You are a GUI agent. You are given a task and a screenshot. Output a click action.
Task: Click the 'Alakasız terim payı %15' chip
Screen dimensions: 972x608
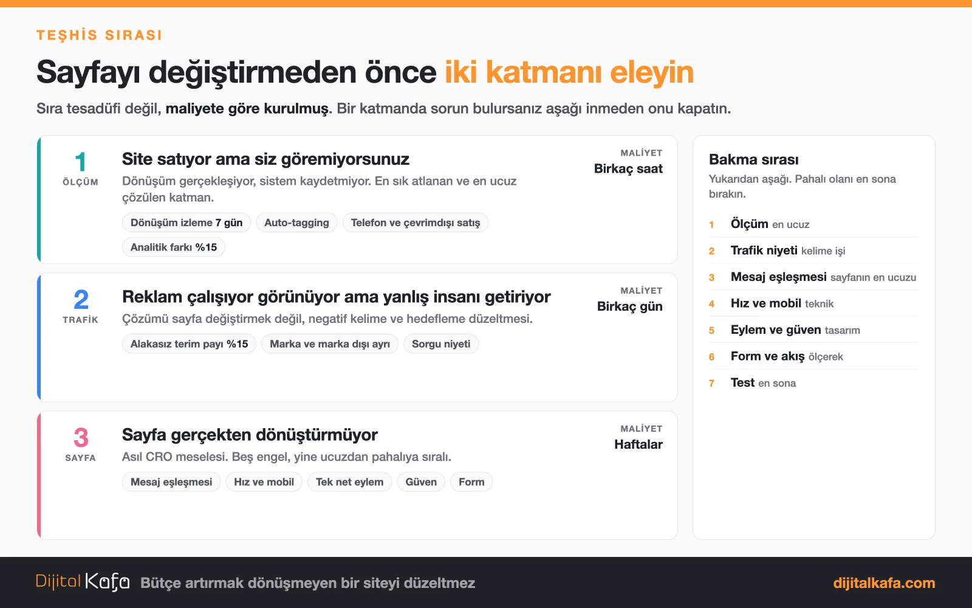[189, 344]
